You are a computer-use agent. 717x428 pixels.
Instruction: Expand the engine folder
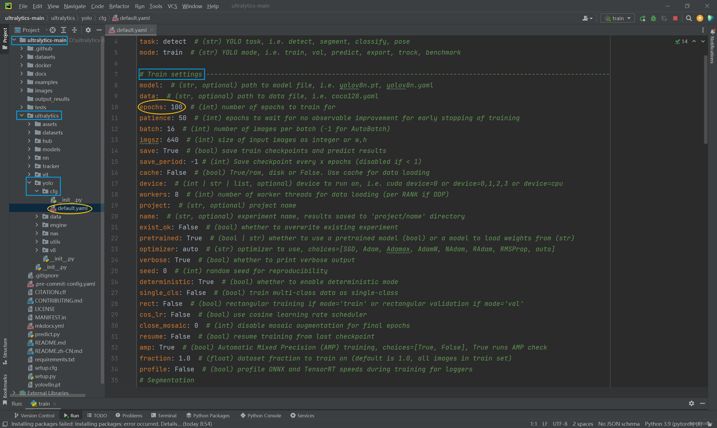click(x=37, y=225)
